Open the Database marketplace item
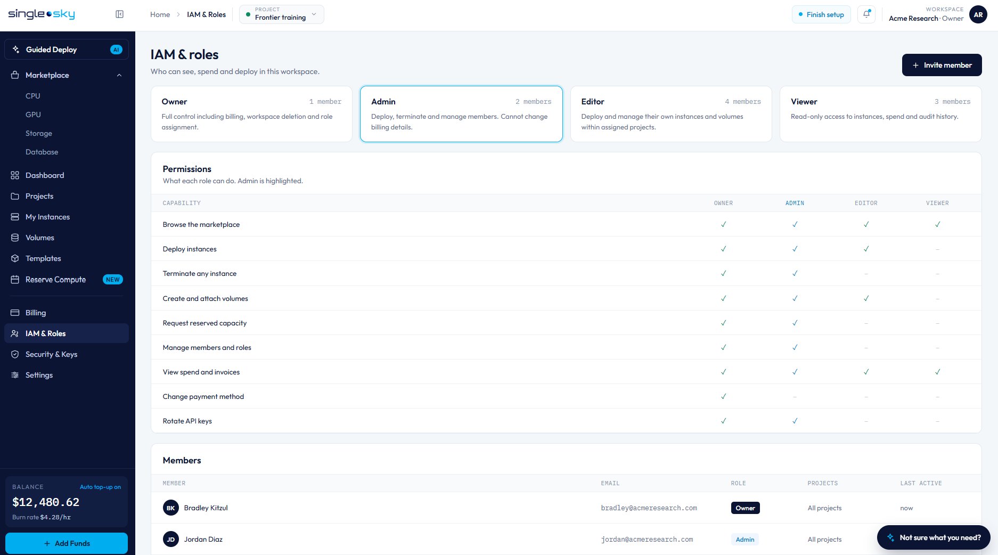 [42, 152]
